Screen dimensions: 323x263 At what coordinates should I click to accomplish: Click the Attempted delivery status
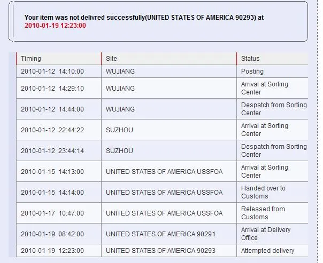click(x=267, y=251)
